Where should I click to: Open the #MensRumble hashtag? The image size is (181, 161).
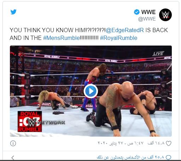62,38
